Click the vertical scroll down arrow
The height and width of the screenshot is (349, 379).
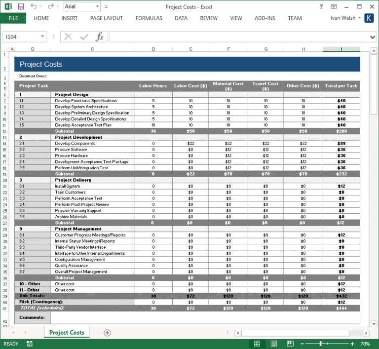click(x=374, y=324)
